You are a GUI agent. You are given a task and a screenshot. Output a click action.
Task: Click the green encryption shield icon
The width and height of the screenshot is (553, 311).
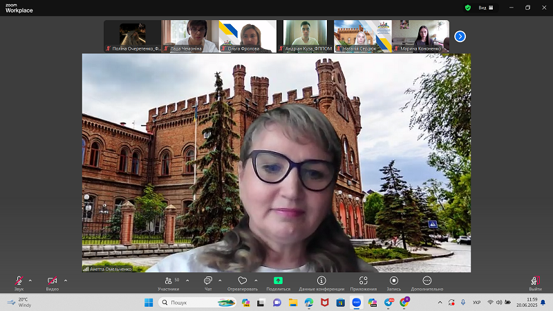(468, 8)
